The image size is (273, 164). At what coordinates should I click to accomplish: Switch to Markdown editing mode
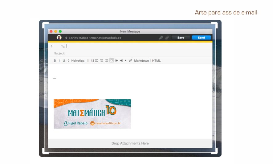(x=141, y=61)
